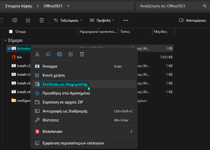The height and width of the screenshot is (150, 210).
Task: Open the Ταξινόμηση sort dropdown
Action: pos(68,20)
